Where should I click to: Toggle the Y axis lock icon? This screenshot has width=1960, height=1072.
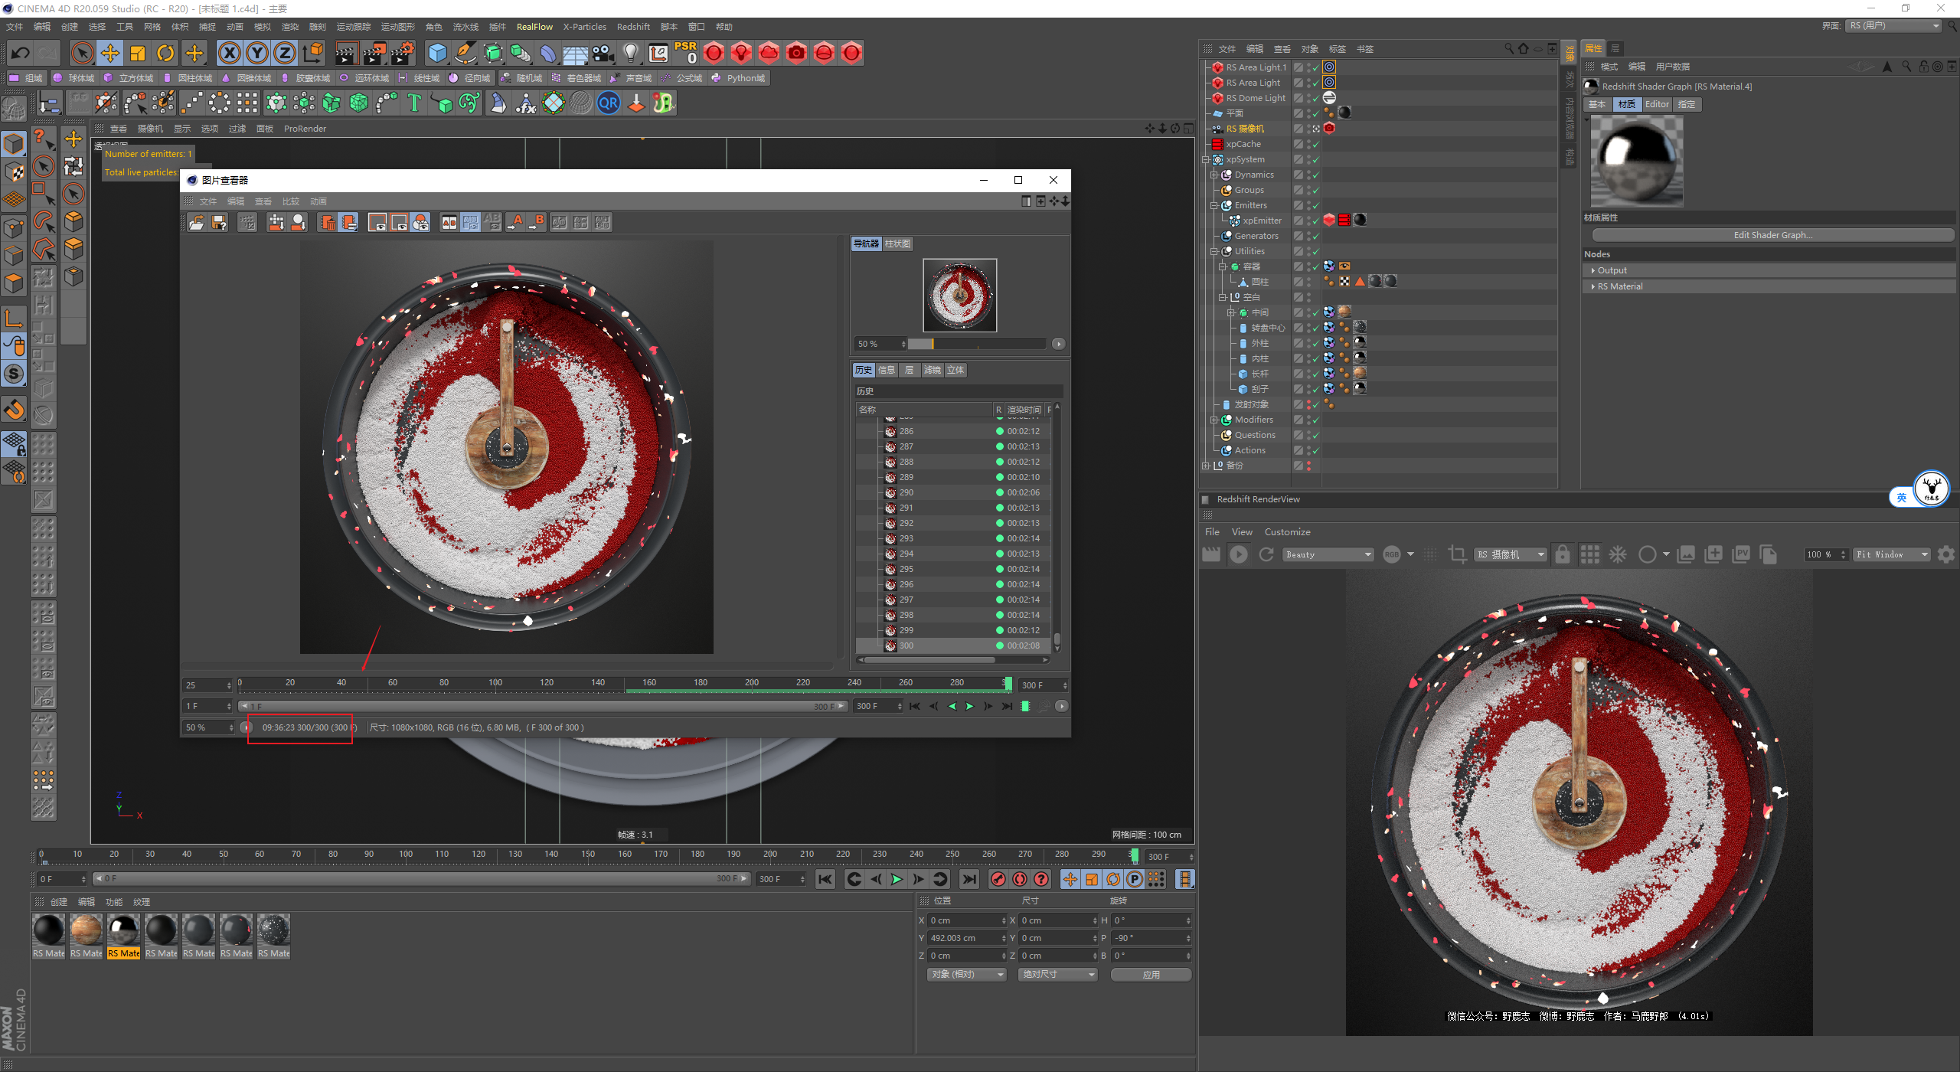257,53
